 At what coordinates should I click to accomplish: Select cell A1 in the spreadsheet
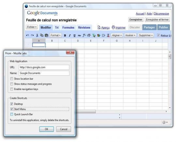(x=39, y=45)
